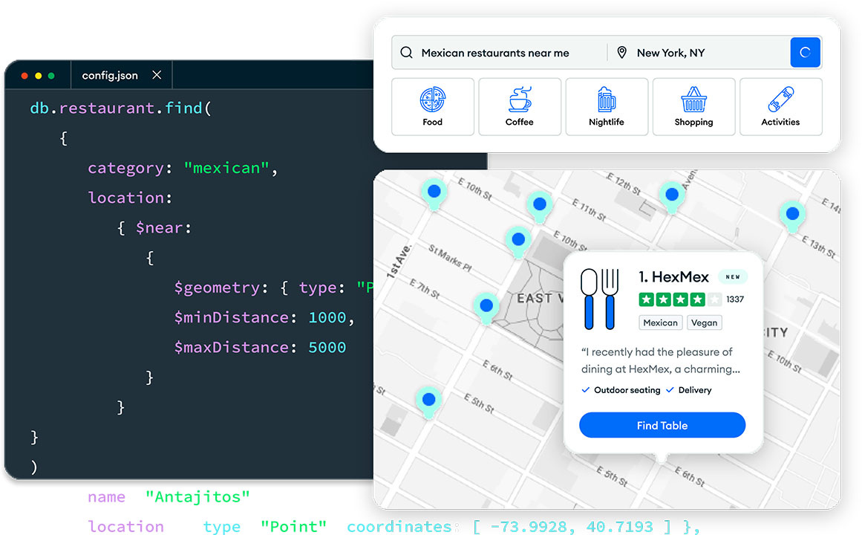Select the Coffee category tile
Viewport: 862px width, 535px height.
click(x=520, y=107)
